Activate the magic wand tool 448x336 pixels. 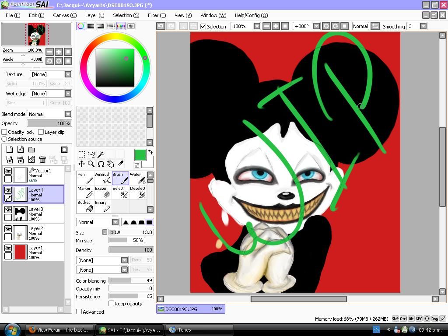[101, 154]
